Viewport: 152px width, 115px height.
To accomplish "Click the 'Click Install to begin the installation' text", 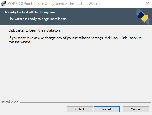I will coord(34,30).
